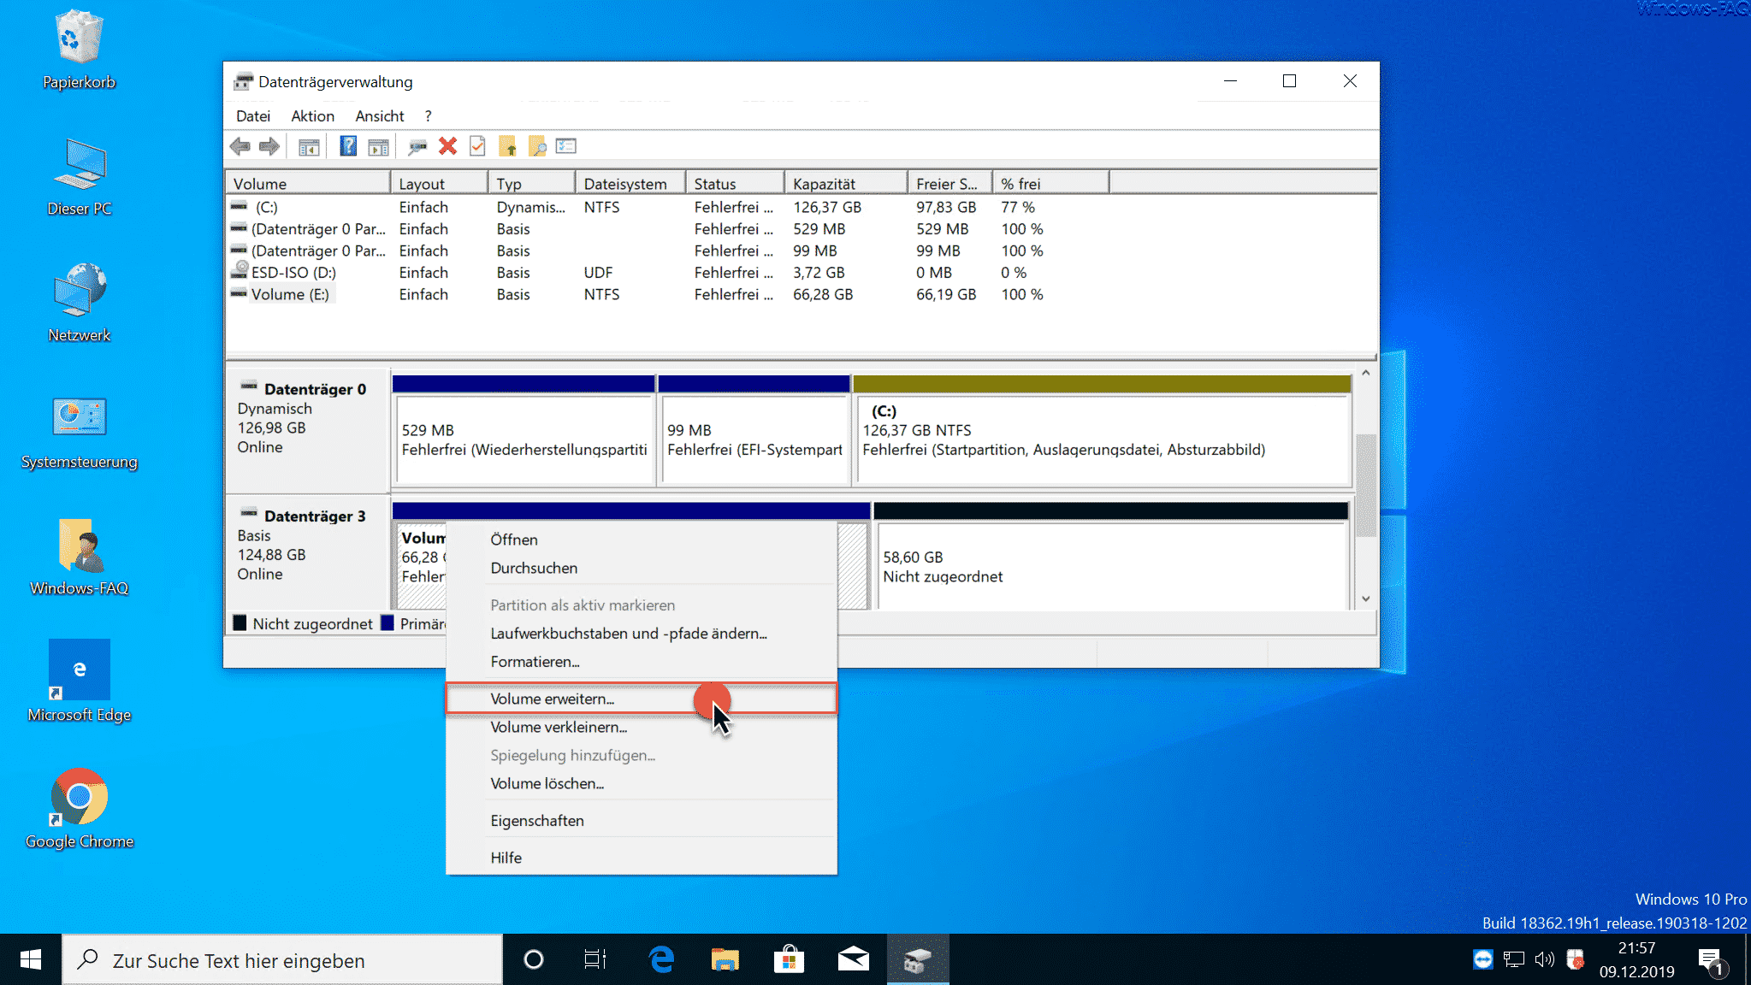Click the back arrow in toolbar
This screenshot has height=985, width=1751.
click(240, 146)
